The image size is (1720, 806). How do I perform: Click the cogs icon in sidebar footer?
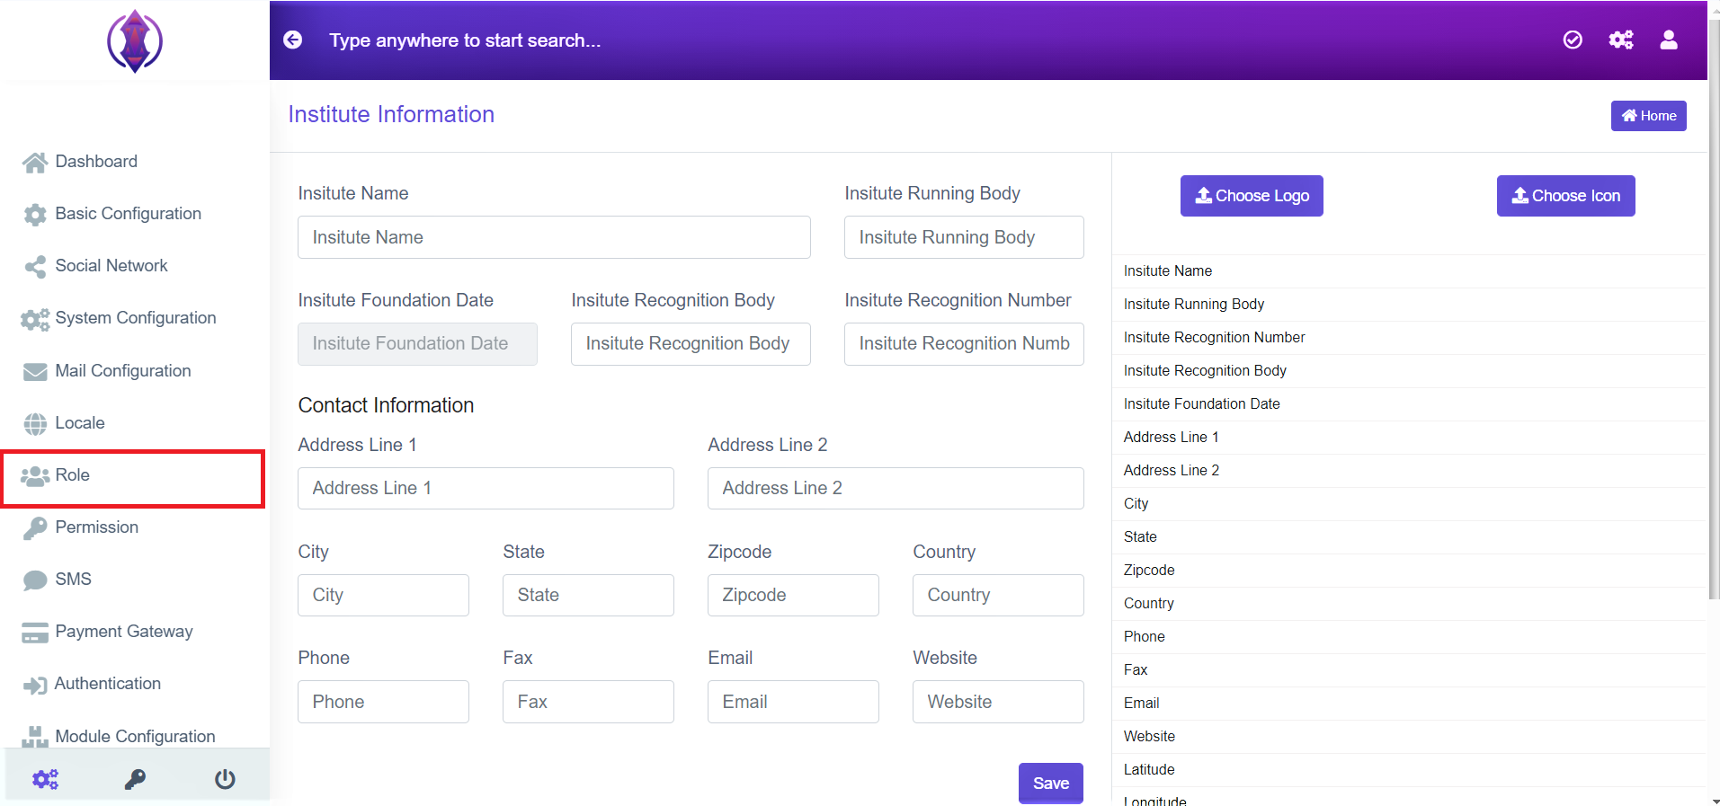[46, 779]
